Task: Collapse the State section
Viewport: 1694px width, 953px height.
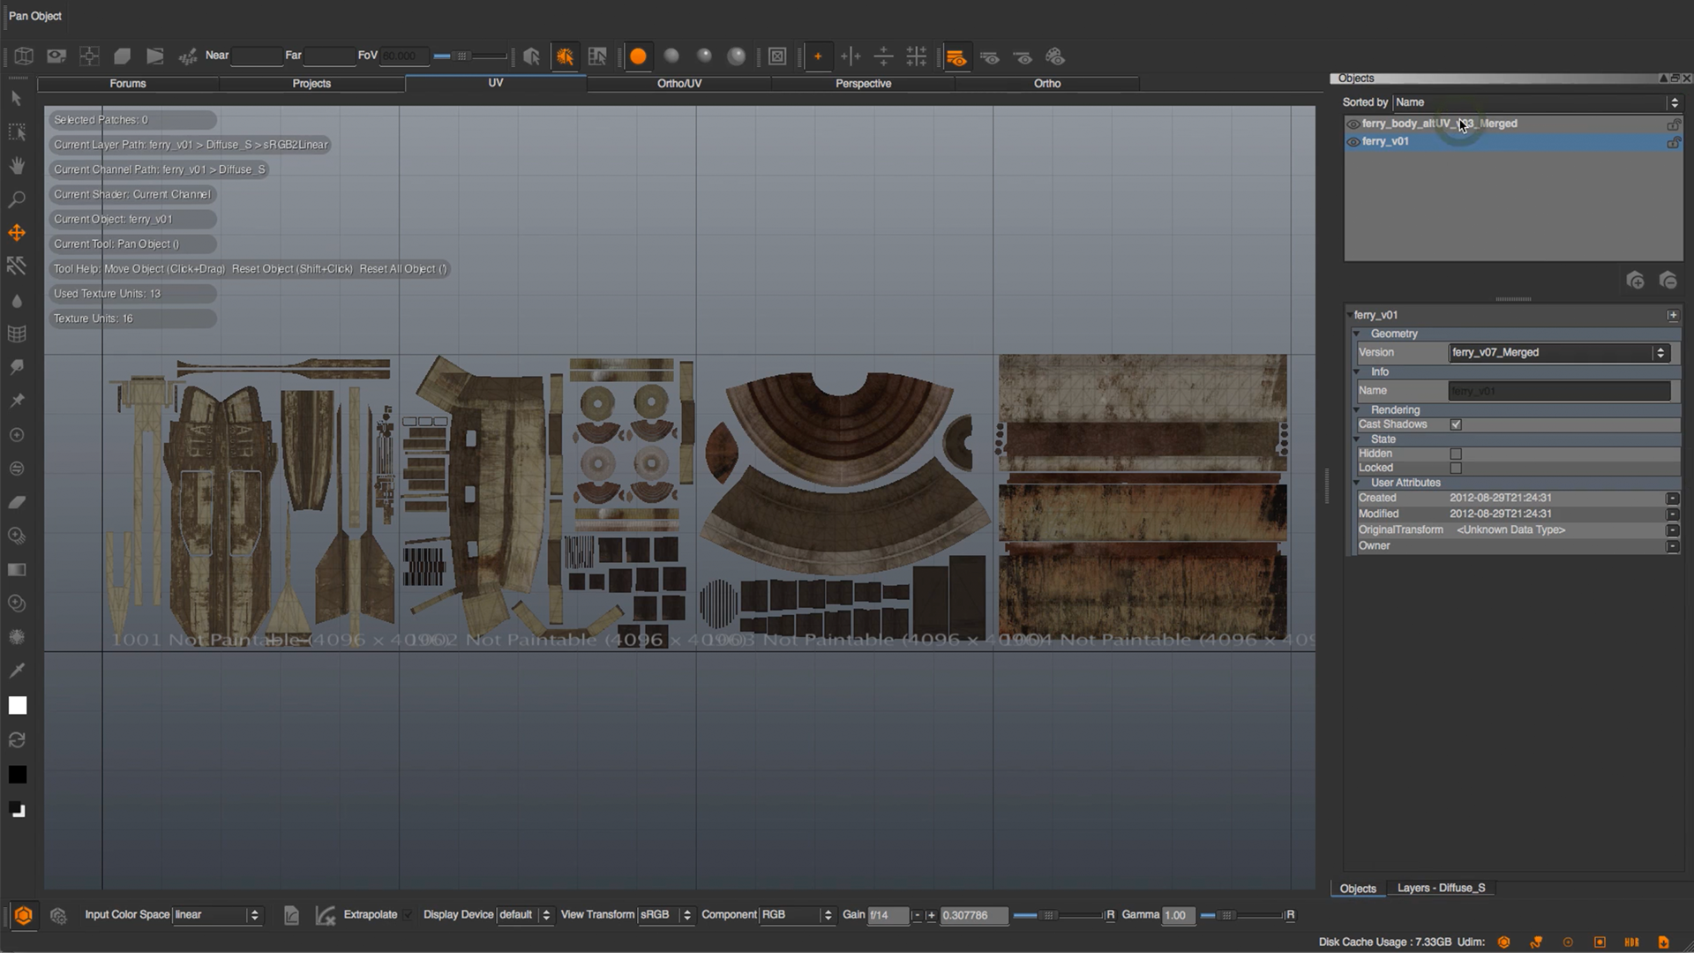Action: [1357, 439]
